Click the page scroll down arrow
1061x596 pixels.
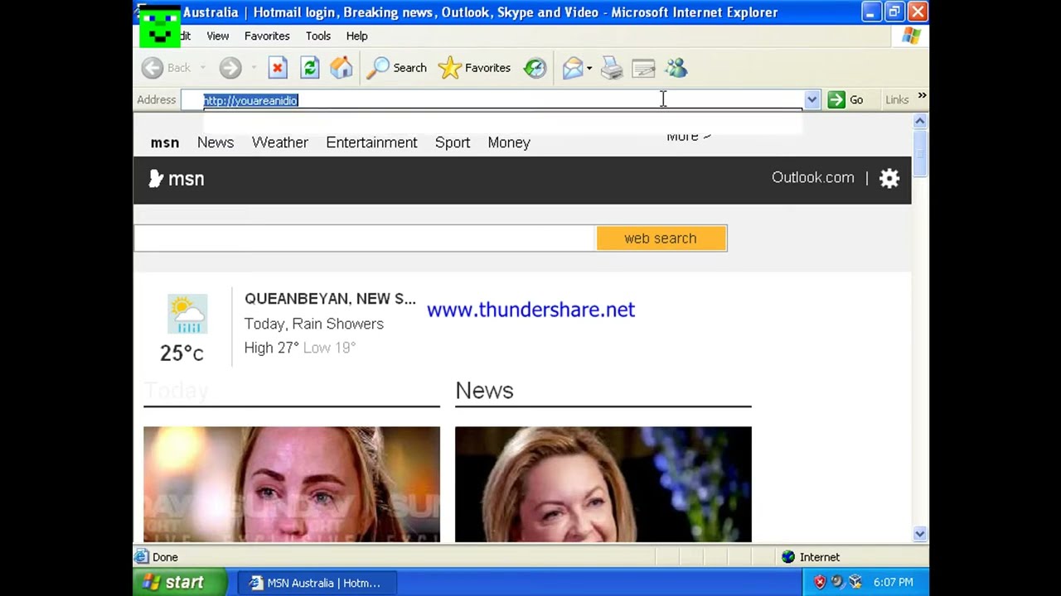click(919, 534)
